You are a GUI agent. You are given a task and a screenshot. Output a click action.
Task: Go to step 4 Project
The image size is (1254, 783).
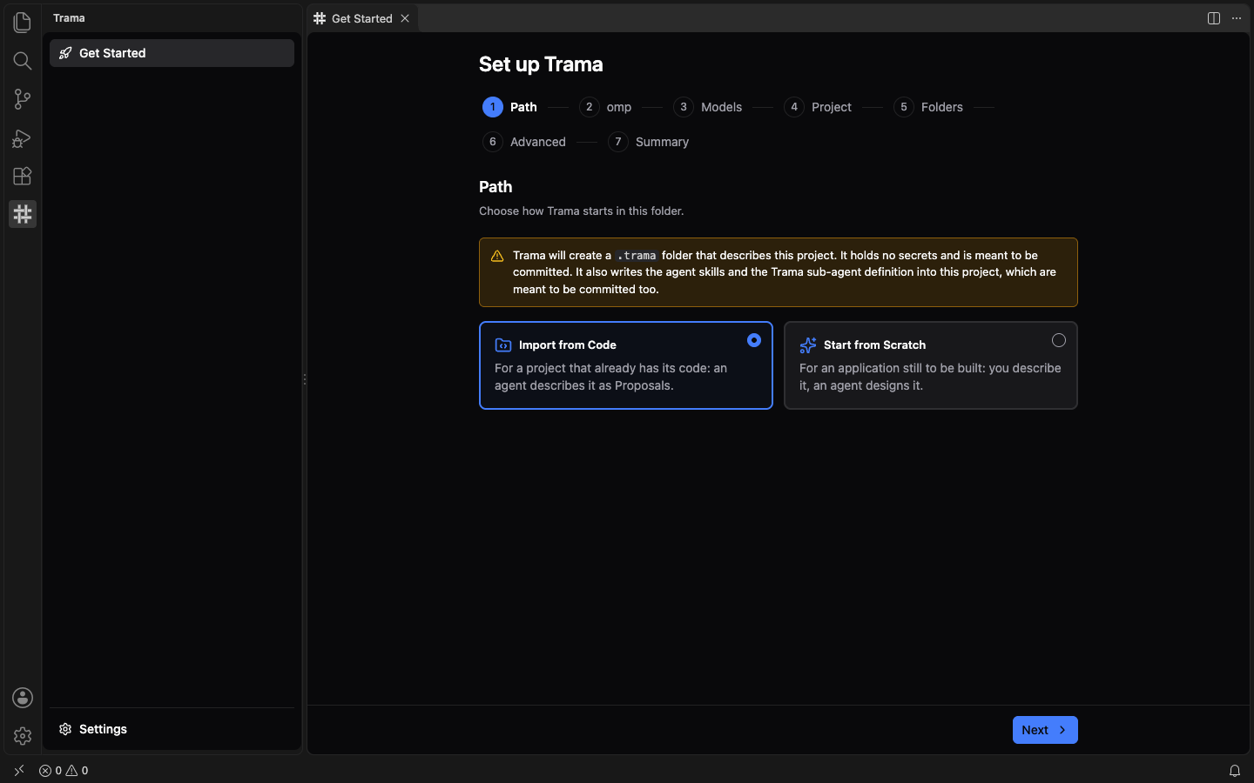pyautogui.click(x=818, y=107)
